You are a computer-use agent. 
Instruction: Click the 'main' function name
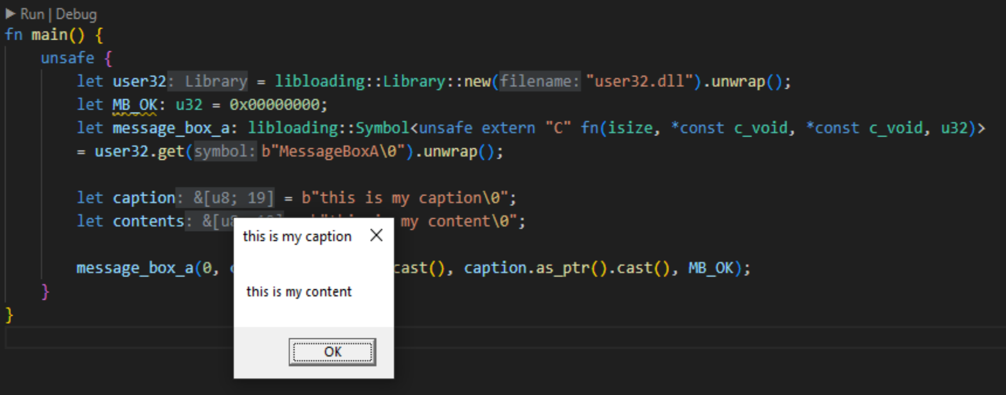49,35
